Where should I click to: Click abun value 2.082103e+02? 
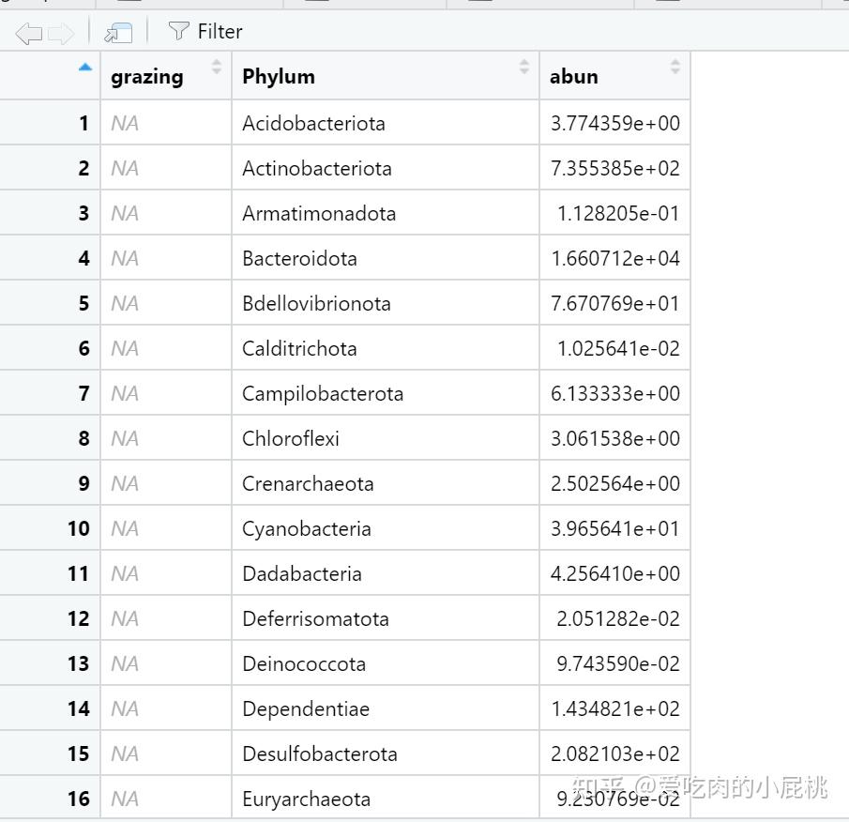[x=615, y=753]
